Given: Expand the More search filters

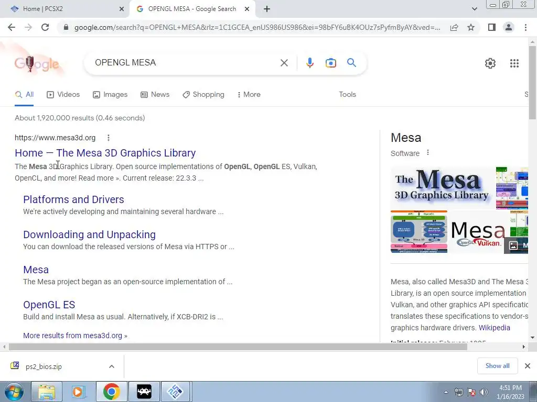Looking at the screenshot, I should pos(249,95).
